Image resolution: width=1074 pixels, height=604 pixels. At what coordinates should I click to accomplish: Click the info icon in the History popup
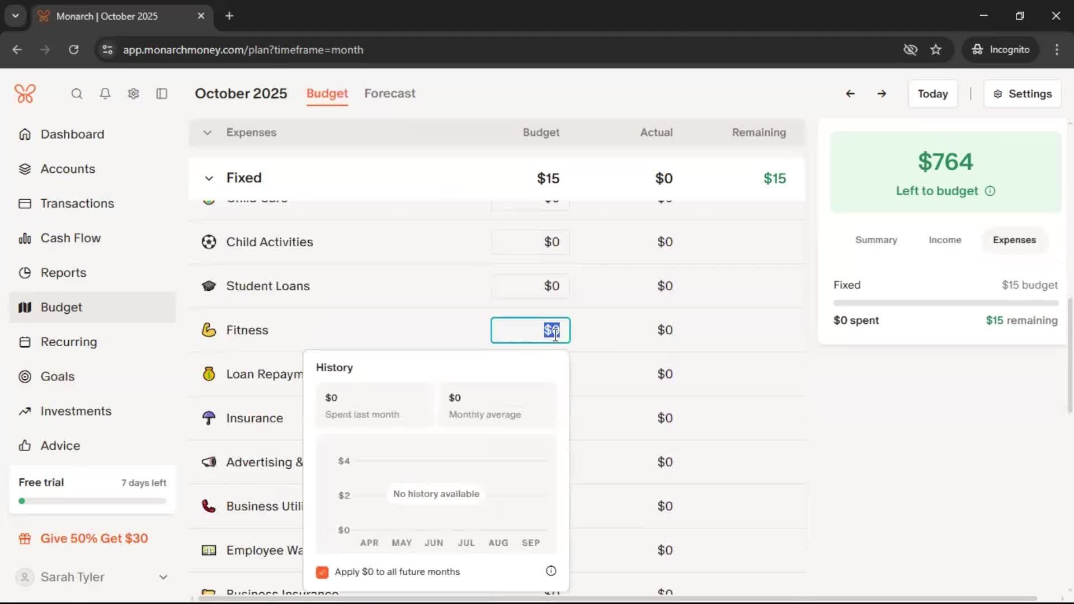550,571
